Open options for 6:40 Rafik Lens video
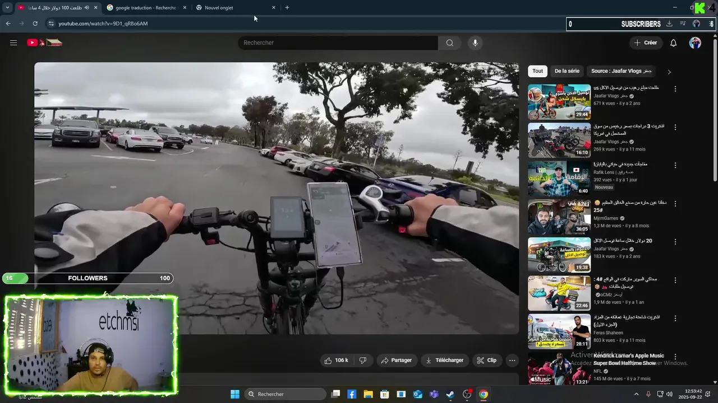 tap(675, 166)
